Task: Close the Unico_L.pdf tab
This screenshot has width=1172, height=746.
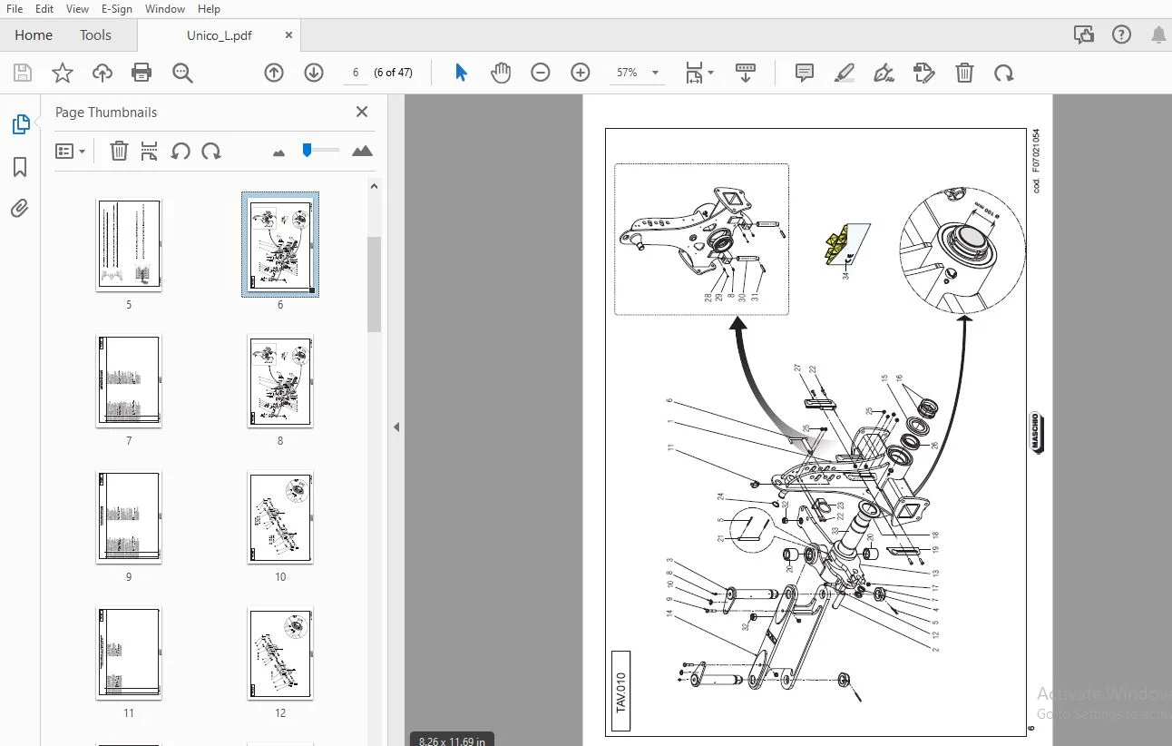Action: click(288, 35)
